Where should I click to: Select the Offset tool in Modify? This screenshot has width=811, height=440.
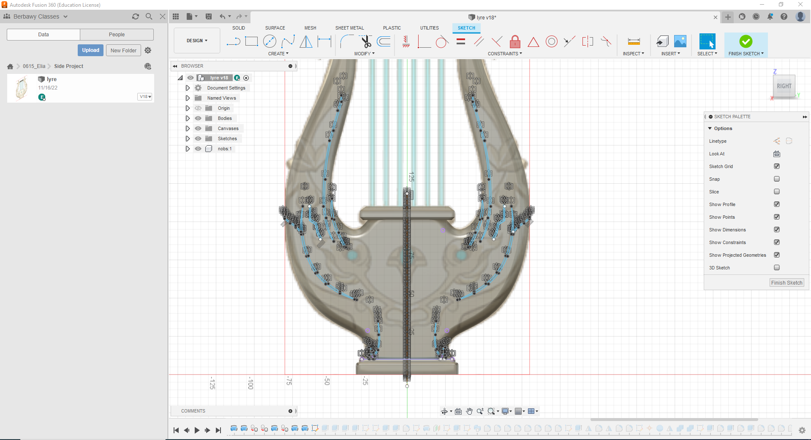384,41
